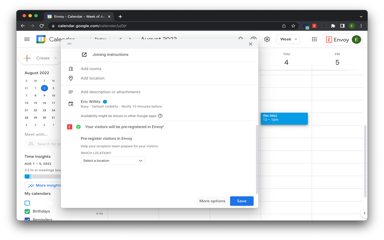Close the event creation dialog
This screenshot has width=384, height=240.
pyautogui.click(x=250, y=44)
